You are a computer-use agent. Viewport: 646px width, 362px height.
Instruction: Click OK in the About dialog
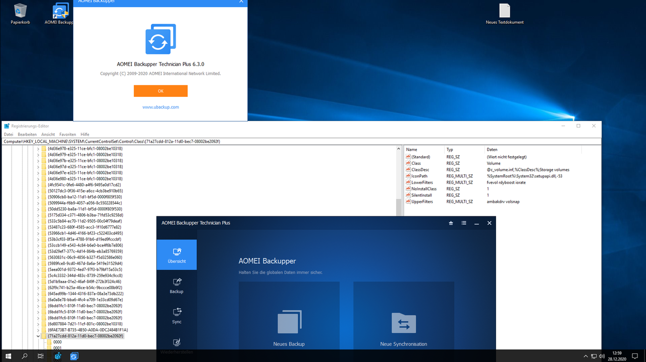(x=160, y=91)
